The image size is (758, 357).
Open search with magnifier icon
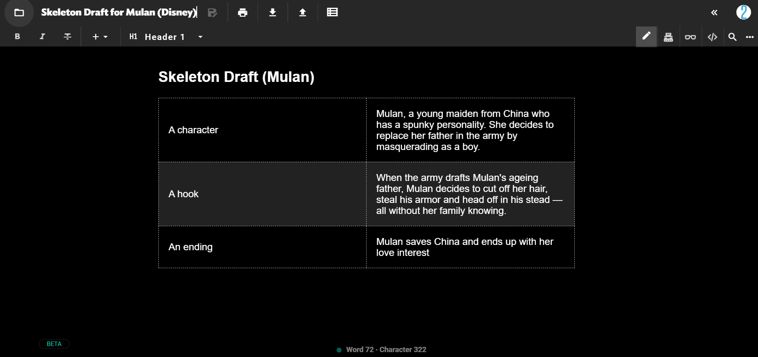(x=732, y=37)
